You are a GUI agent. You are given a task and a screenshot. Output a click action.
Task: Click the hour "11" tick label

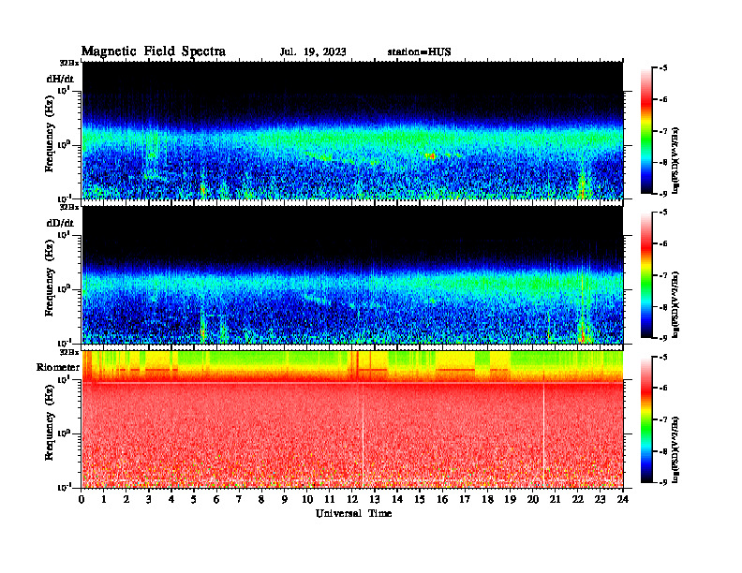pos(330,499)
